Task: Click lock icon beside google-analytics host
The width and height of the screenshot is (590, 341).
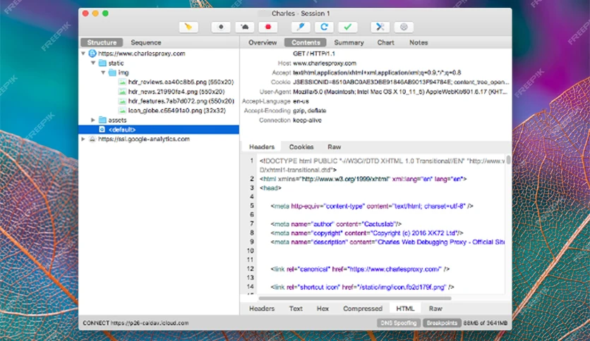Action: pos(92,139)
